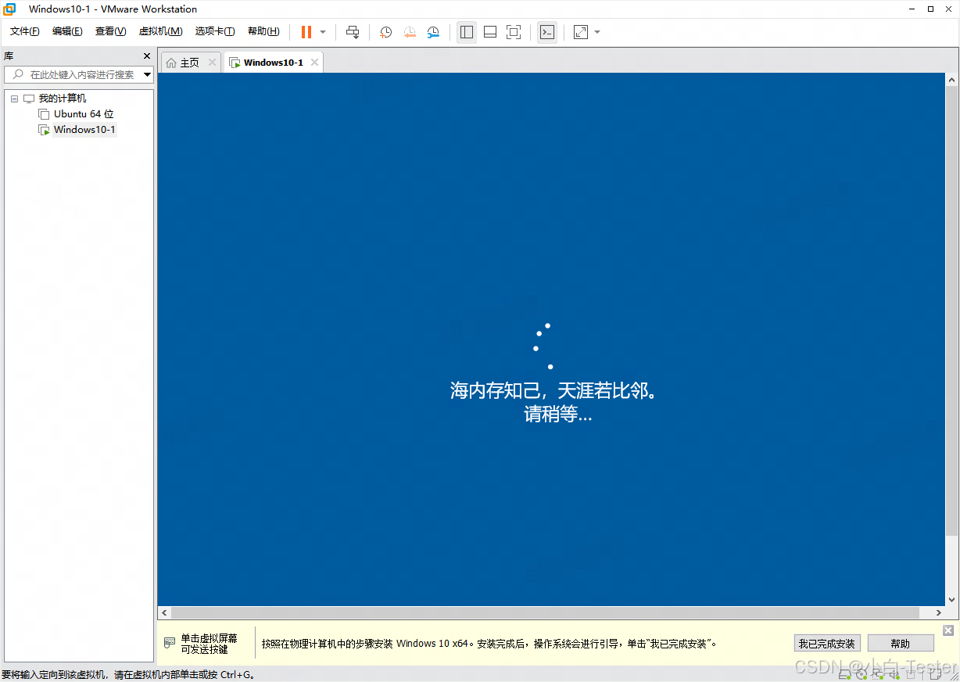960x682 pixels.
Task: Click the VMware Workstation title bar logo
Action: [9, 9]
